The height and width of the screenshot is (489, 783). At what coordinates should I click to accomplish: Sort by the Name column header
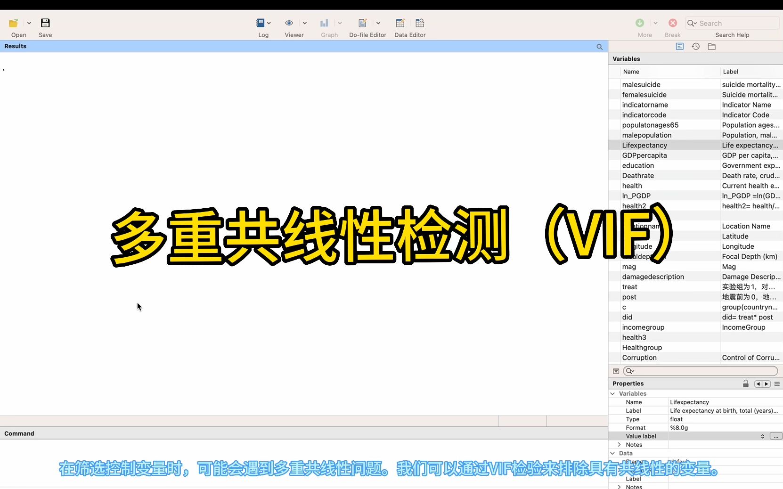click(x=631, y=72)
